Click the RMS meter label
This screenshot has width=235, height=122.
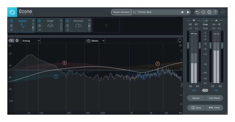coord(205,28)
